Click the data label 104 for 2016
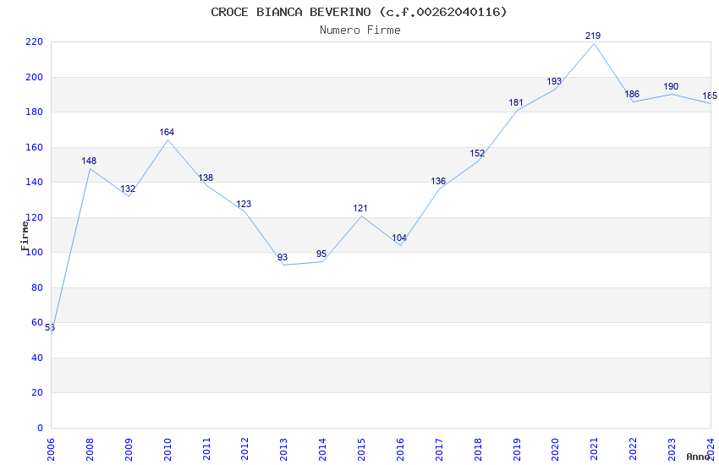Viewport: 719px width, 465px height. 399,238
